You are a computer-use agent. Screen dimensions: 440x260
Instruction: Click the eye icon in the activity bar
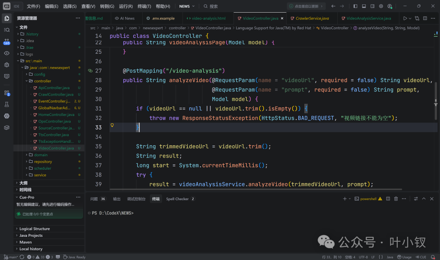click(x=7, y=53)
